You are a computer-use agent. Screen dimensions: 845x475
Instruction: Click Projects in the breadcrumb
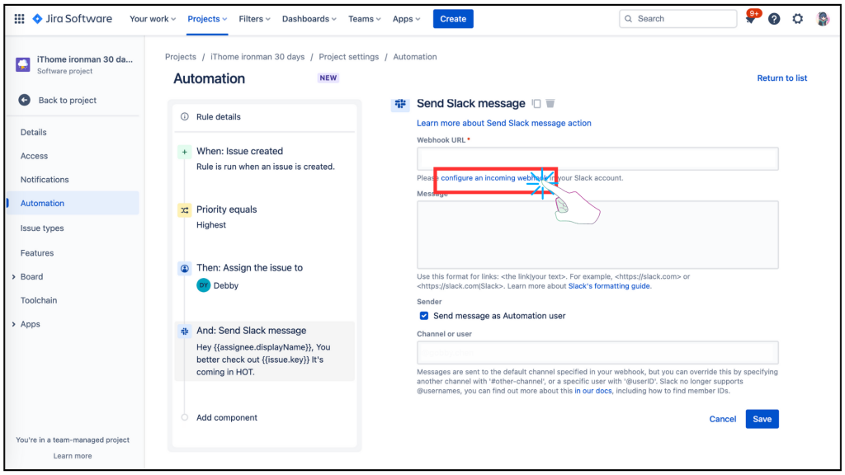coord(181,57)
